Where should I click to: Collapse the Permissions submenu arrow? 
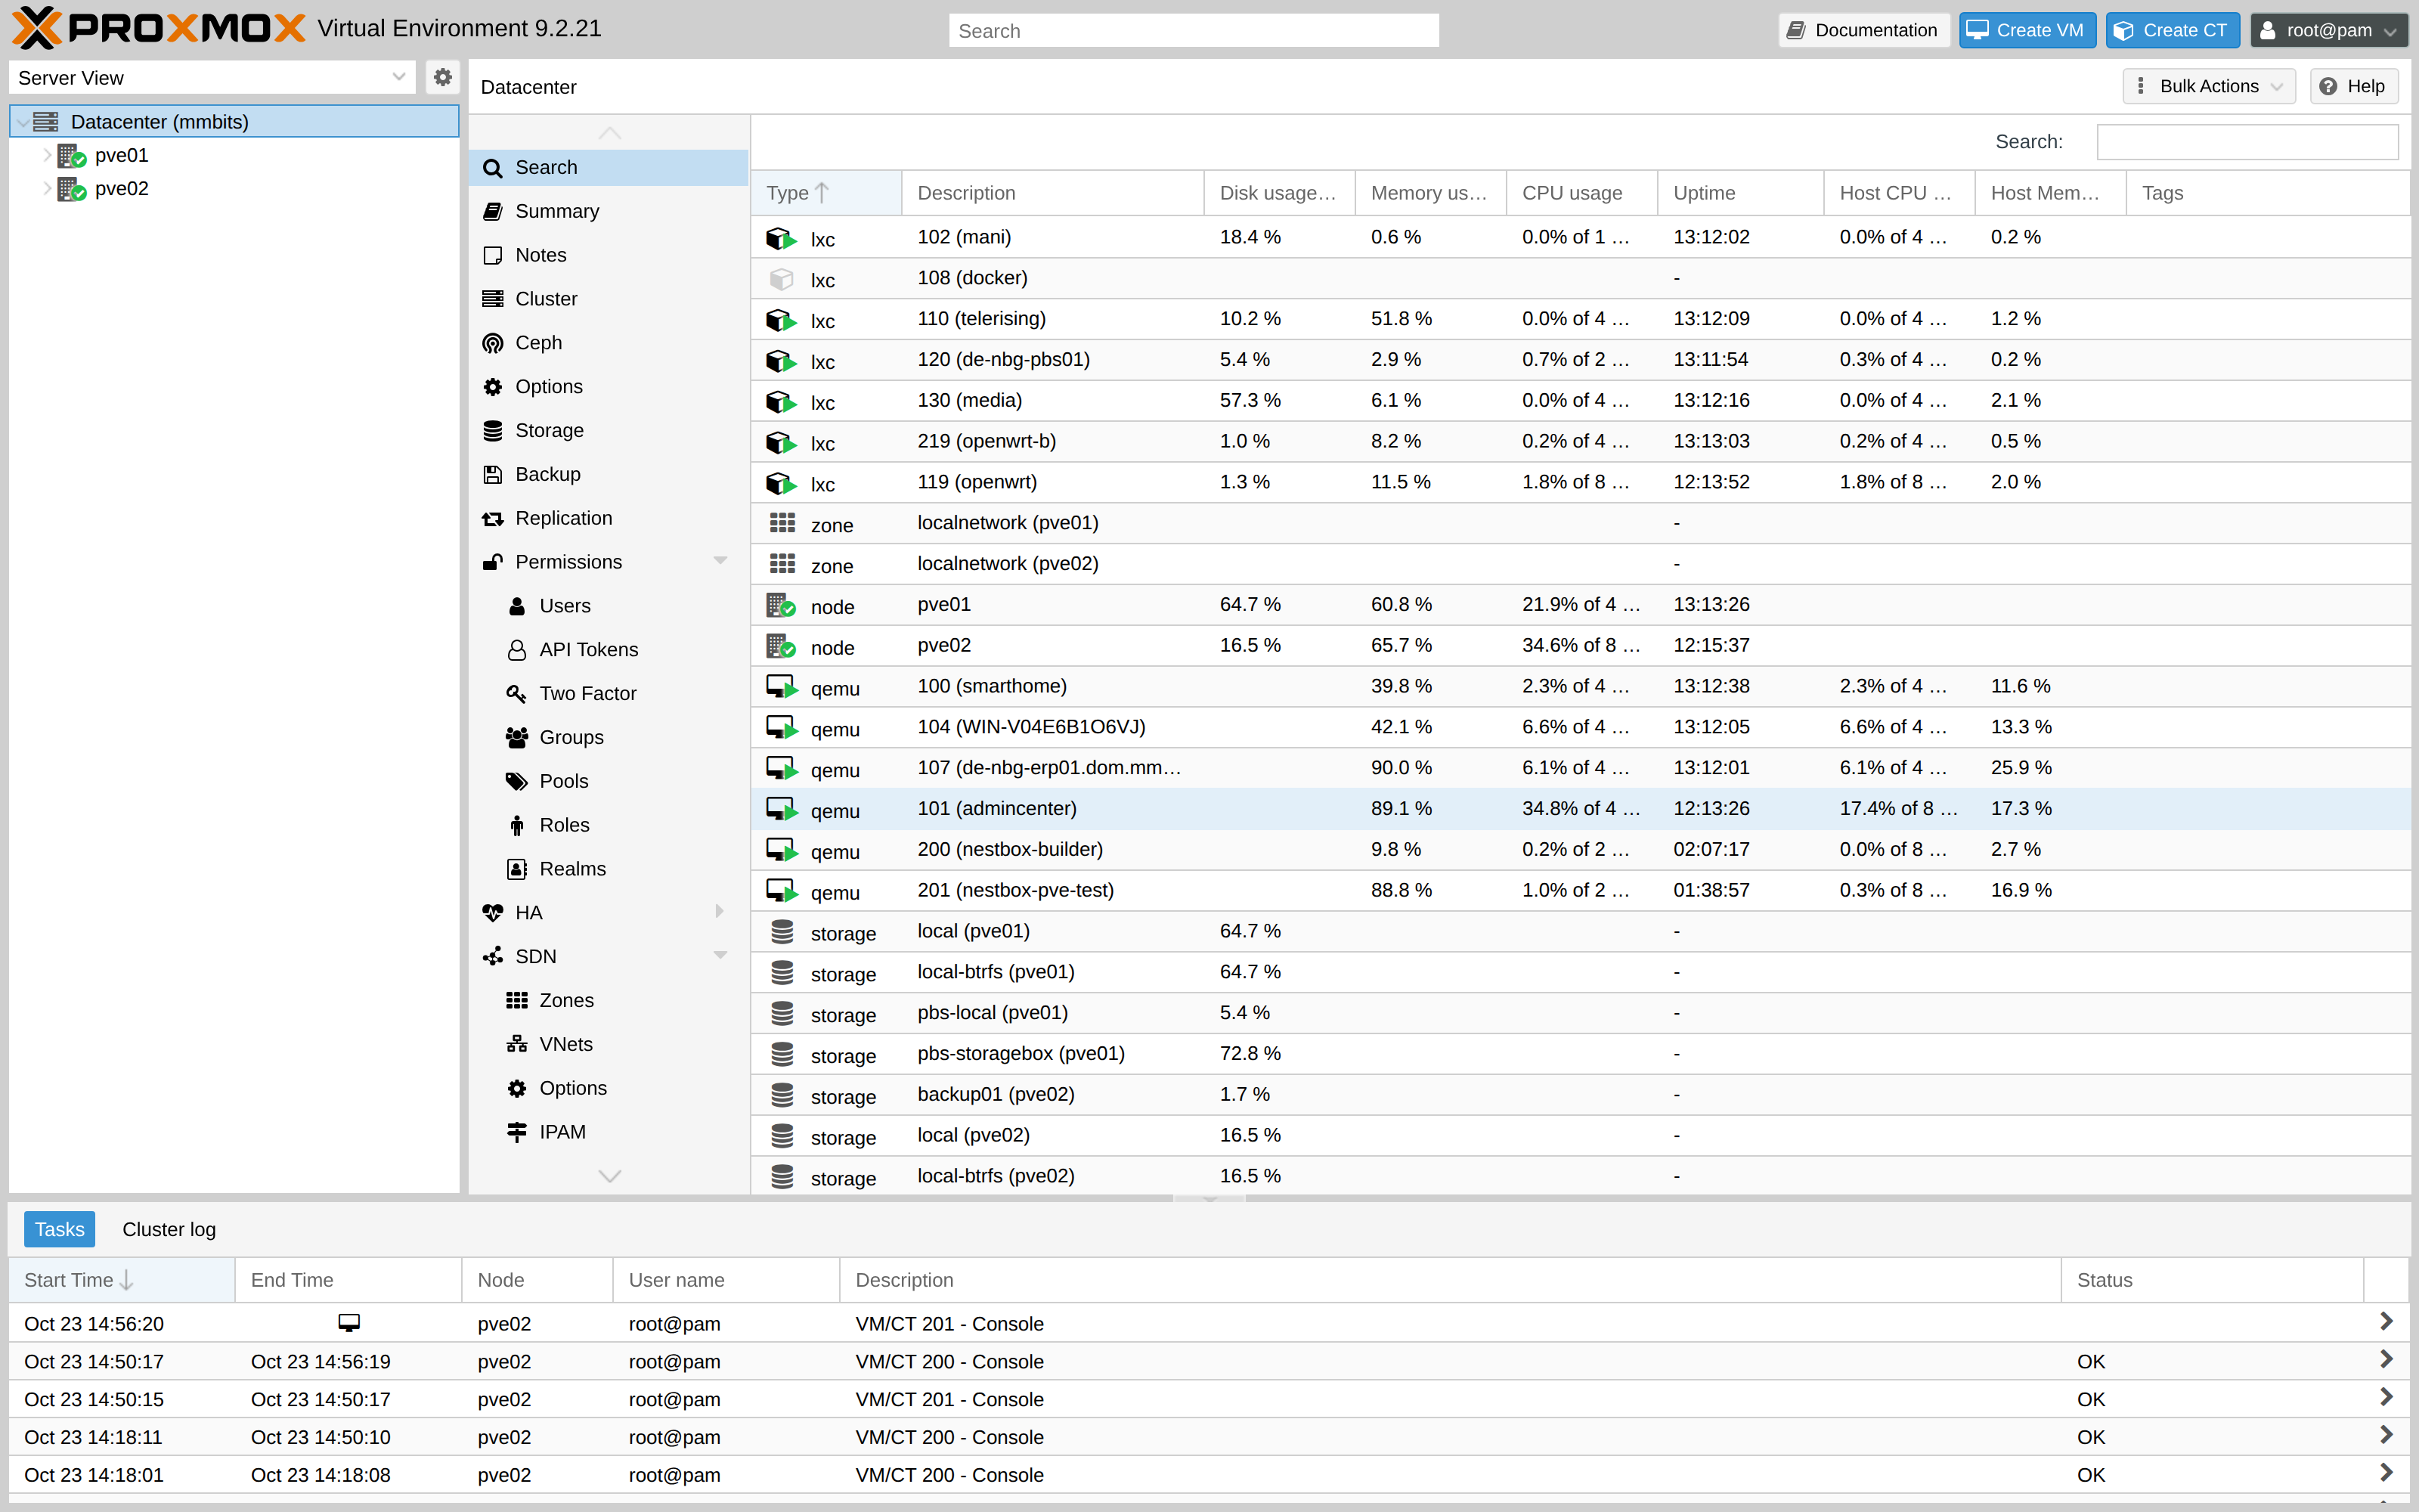720,561
